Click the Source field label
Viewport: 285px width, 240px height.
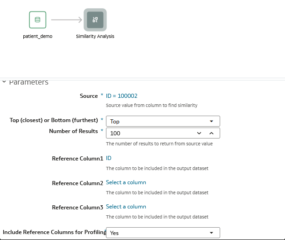click(x=89, y=96)
